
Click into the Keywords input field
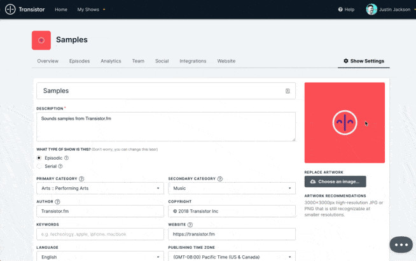pyautogui.click(x=100, y=234)
